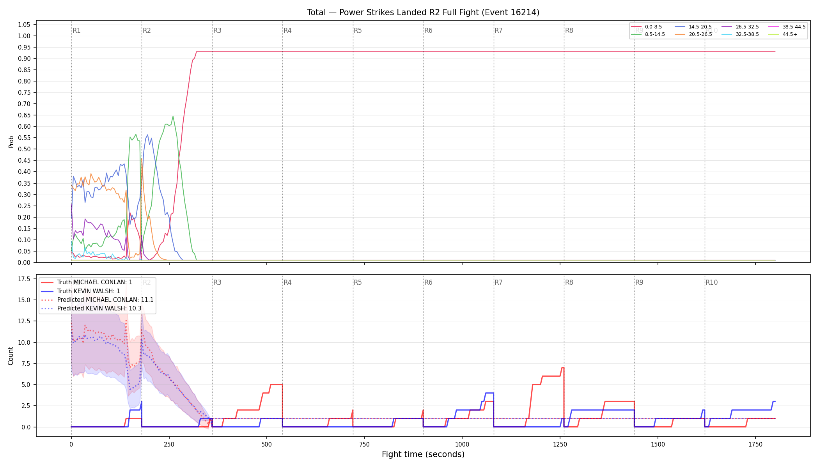Click the R2 round marker in the Prob chart
The image size is (819, 468).
tap(147, 30)
